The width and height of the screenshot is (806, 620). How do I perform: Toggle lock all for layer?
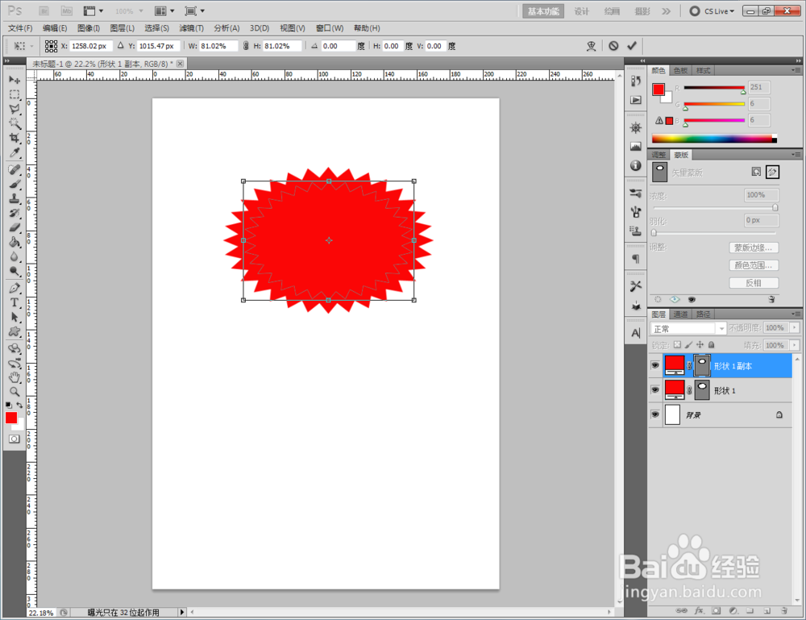point(712,345)
